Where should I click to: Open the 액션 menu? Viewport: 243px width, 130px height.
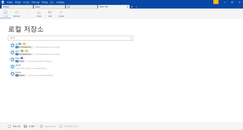44,2
